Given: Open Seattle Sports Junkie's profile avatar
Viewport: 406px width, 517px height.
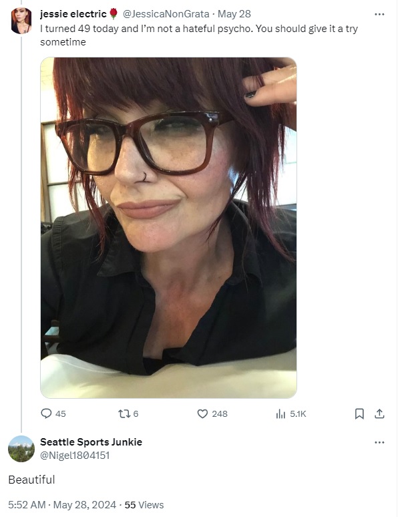Looking at the screenshot, I should pos(21,449).
